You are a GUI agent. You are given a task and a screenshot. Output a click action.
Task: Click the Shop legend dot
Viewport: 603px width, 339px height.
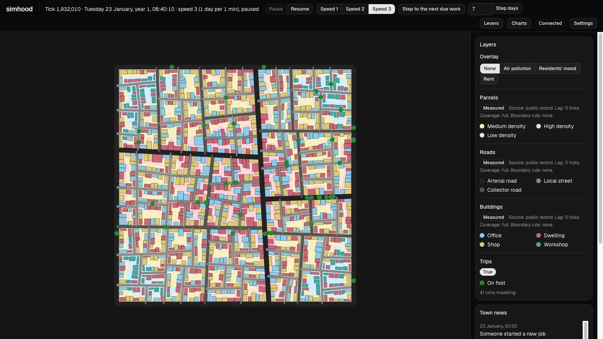482,245
